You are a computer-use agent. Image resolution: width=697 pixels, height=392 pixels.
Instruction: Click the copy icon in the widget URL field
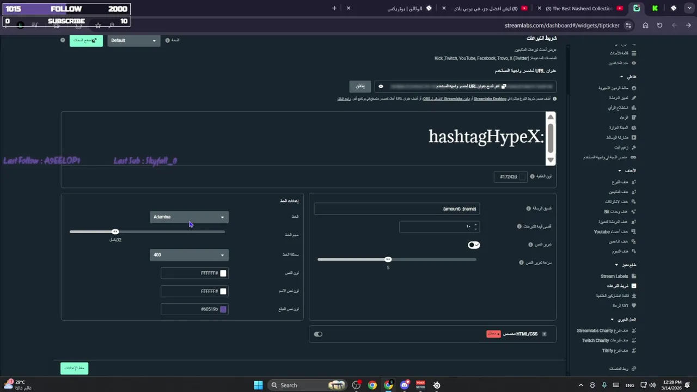point(504,87)
